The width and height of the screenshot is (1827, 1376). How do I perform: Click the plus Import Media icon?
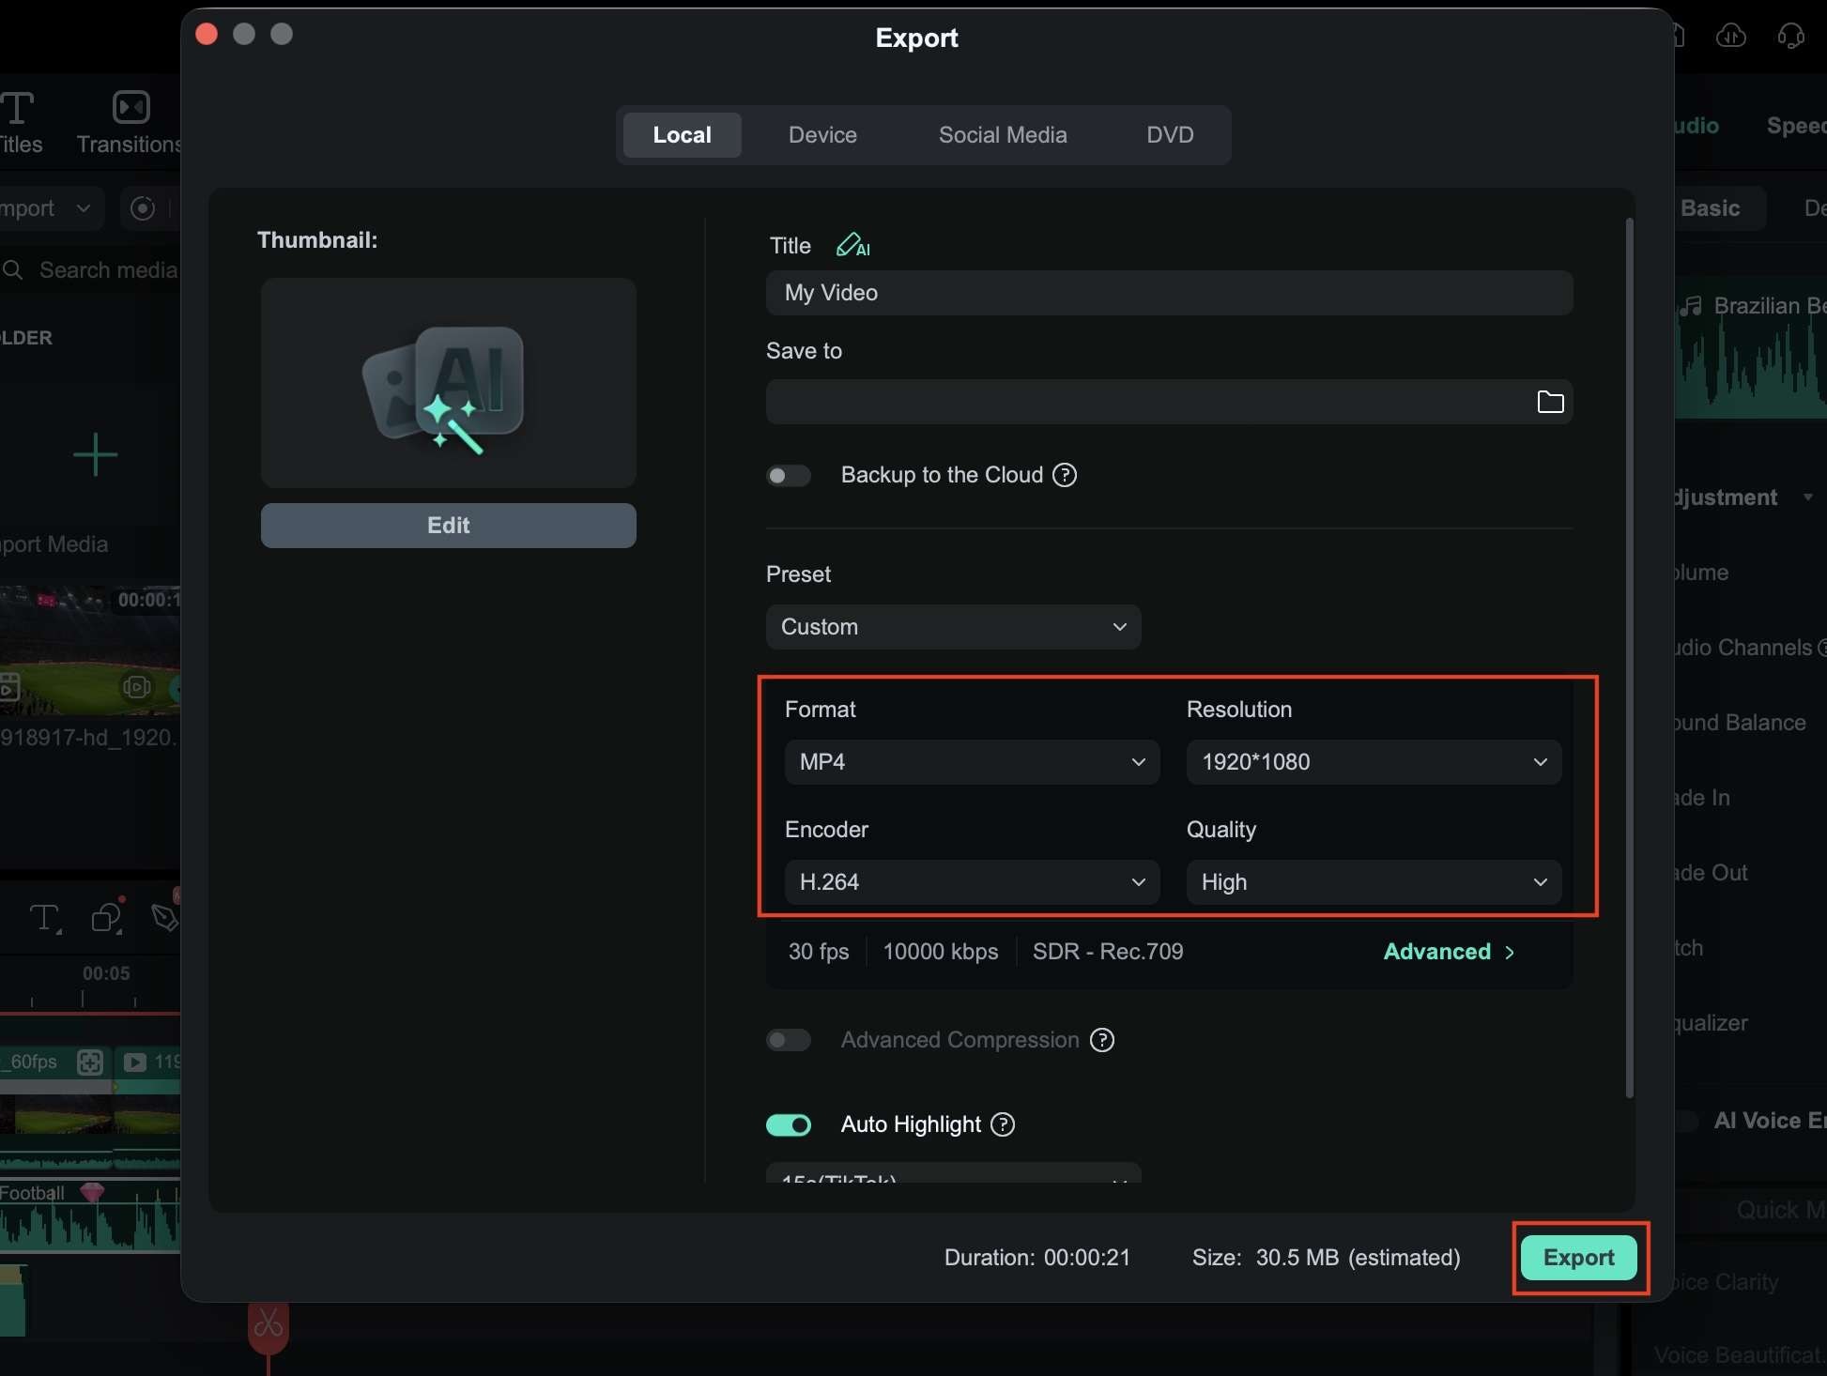pos(95,455)
